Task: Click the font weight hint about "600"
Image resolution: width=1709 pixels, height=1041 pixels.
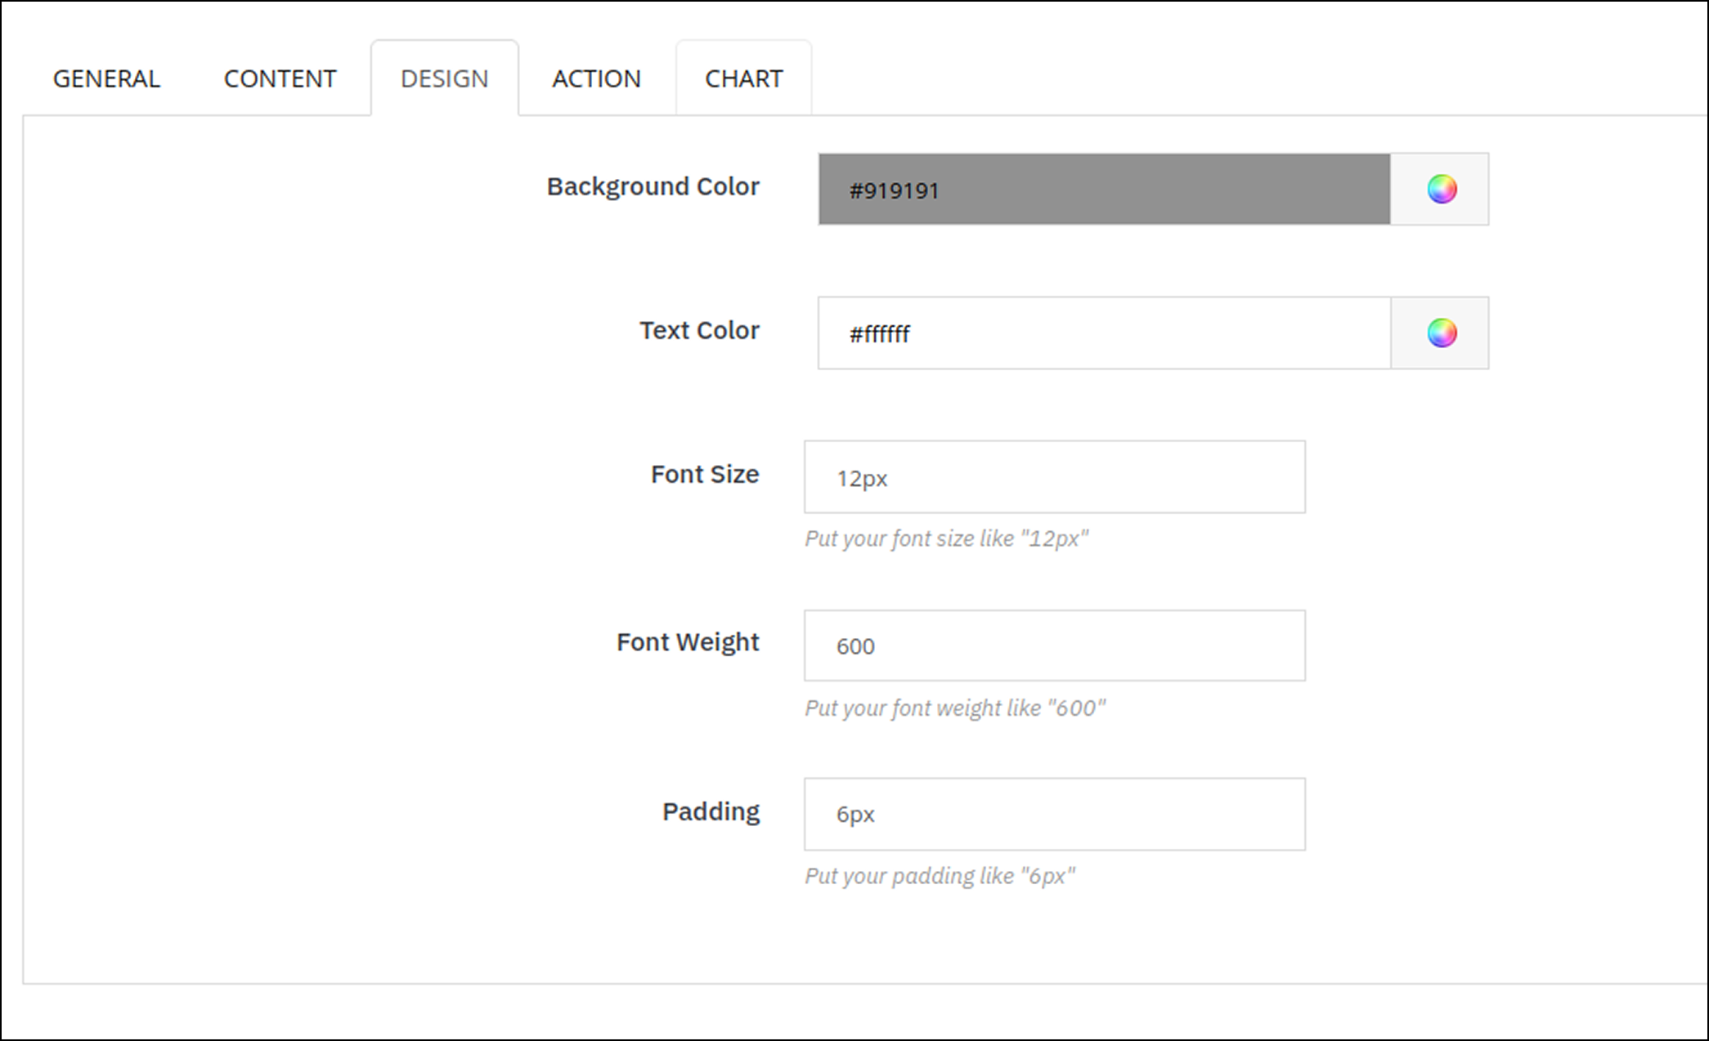Action: tap(954, 708)
